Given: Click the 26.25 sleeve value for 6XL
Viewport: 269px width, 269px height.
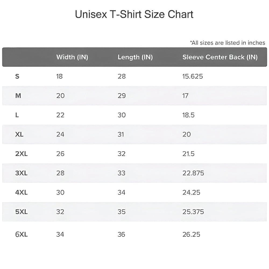Looking at the screenshot, I should (x=191, y=235).
